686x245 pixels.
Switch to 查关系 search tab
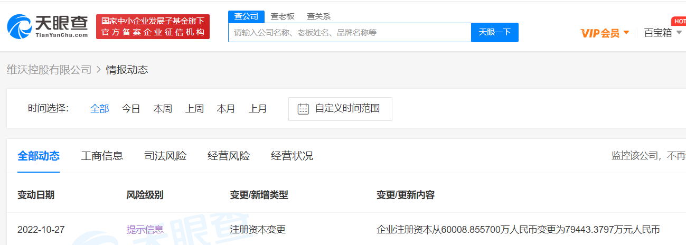[x=318, y=16]
